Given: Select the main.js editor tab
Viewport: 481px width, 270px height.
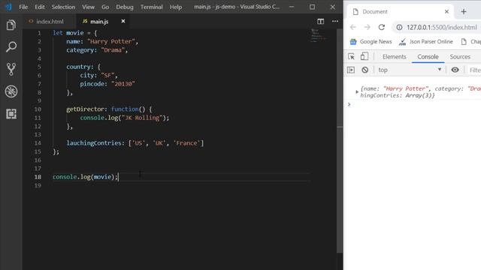Looking at the screenshot, I should point(98,22).
